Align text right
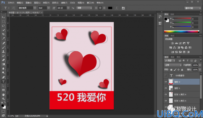This screenshot has width=203, height=118. point(104,8)
